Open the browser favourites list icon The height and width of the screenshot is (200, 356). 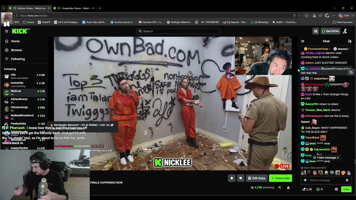321,16
